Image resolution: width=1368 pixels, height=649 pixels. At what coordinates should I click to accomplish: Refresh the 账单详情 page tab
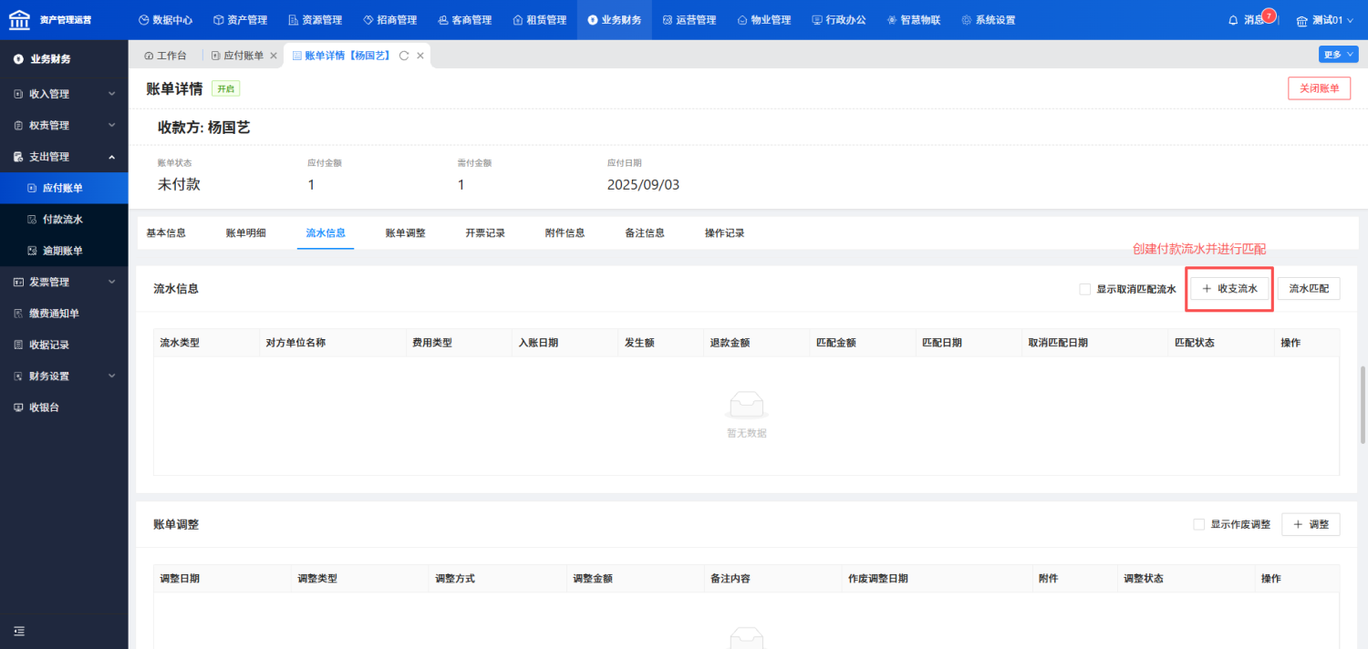404,56
